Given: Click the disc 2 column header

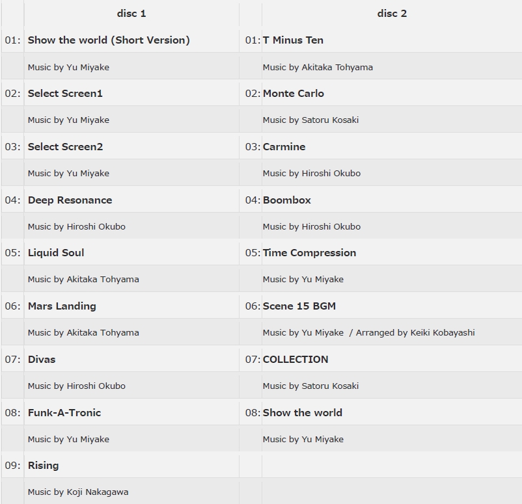Looking at the screenshot, I should pyautogui.click(x=392, y=14).
